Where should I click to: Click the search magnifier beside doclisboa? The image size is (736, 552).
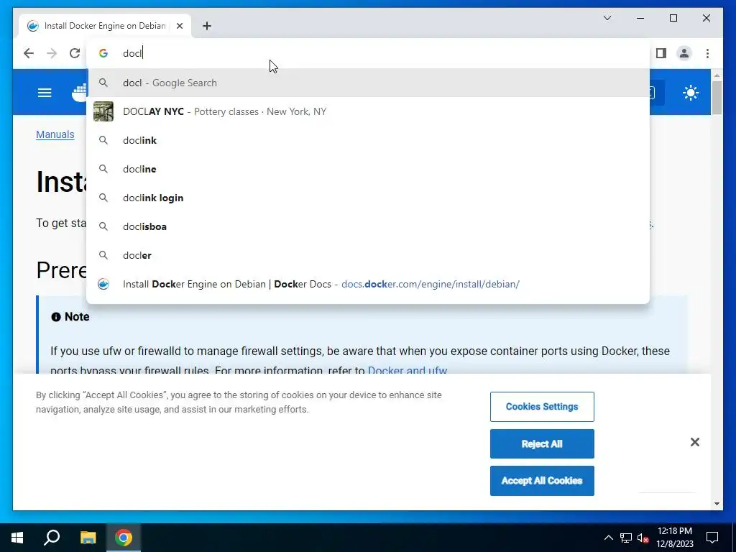103,226
